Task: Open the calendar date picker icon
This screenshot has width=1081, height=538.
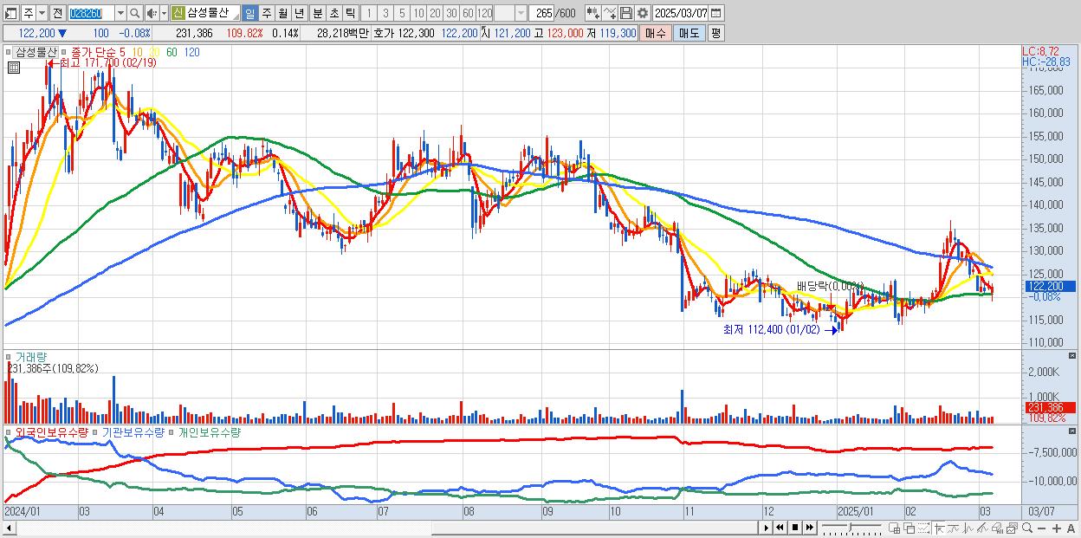Action: 715,14
